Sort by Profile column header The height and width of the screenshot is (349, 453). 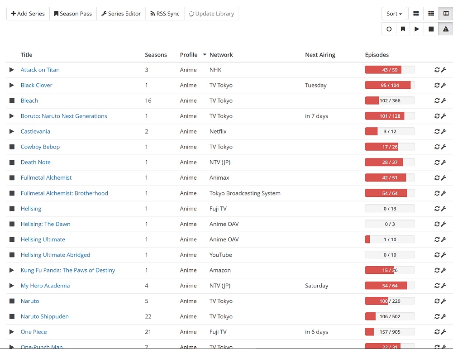coord(189,55)
